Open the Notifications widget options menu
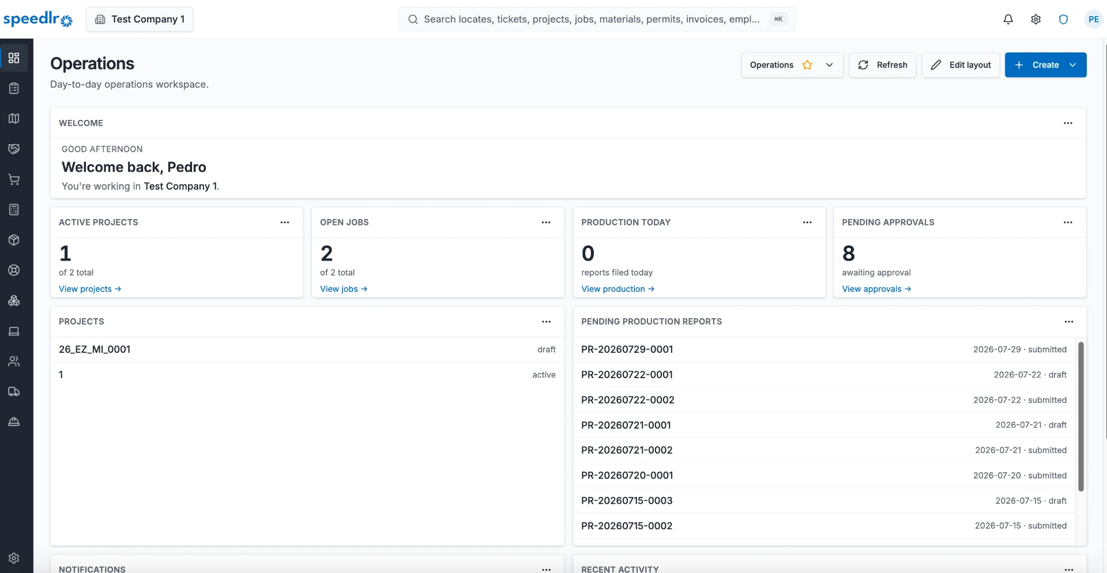The width and height of the screenshot is (1107, 573). pyautogui.click(x=546, y=569)
